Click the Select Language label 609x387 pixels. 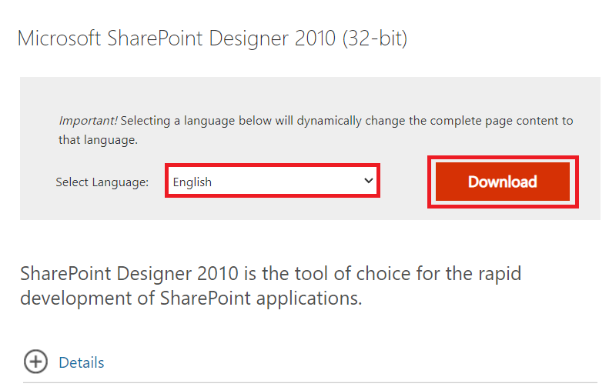pyautogui.click(x=102, y=182)
